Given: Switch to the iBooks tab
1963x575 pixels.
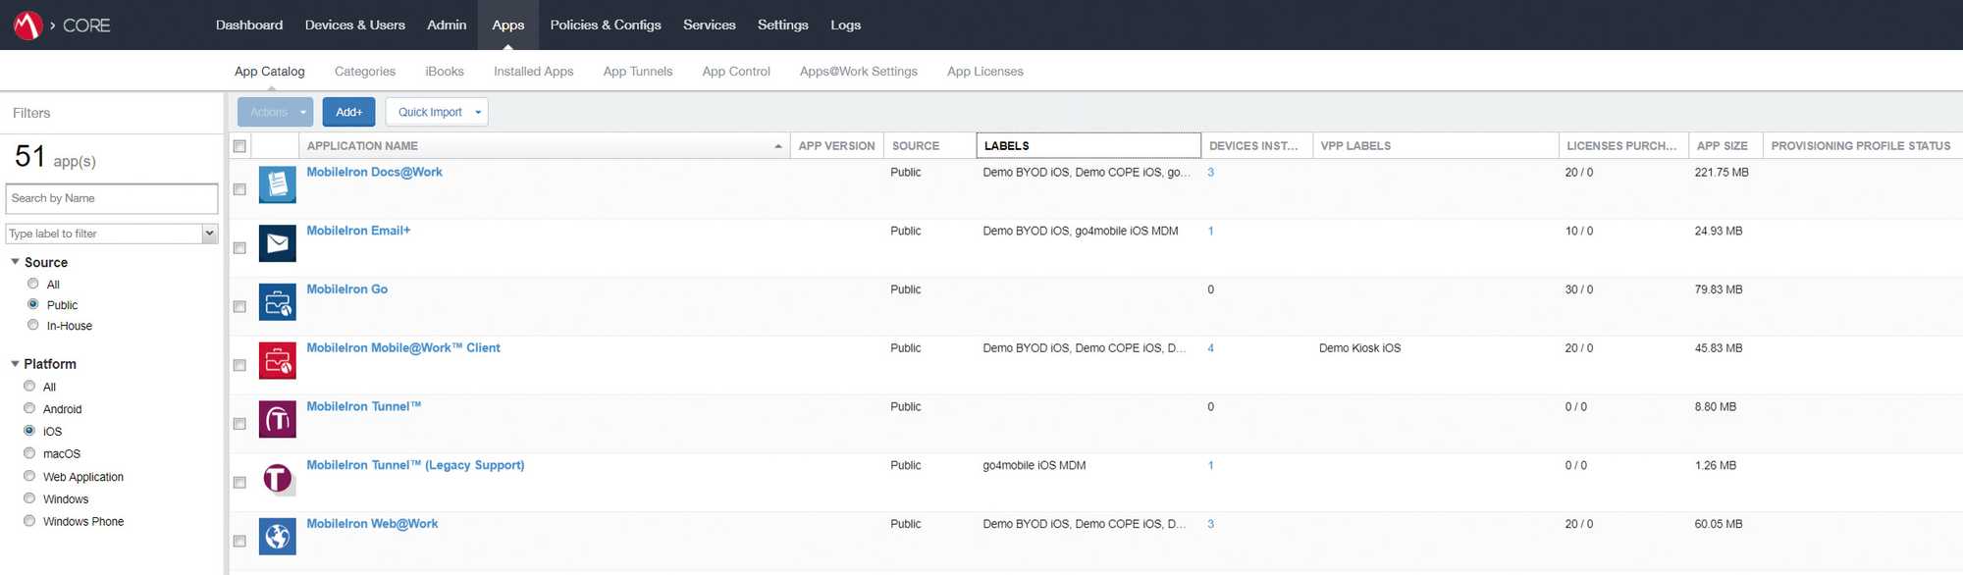Looking at the screenshot, I should [445, 72].
